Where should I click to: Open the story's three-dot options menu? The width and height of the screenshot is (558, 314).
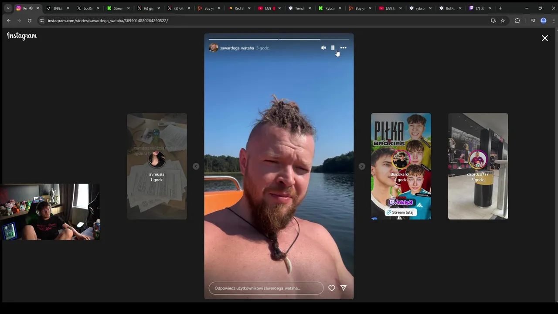click(x=343, y=48)
